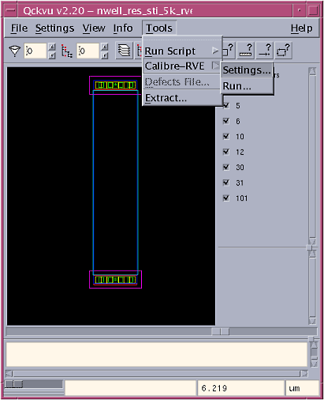Select Calibre-RVE menu entry

182,66
